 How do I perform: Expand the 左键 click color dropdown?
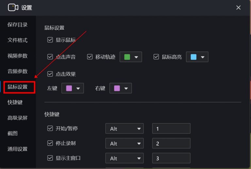click(x=73, y=88)
